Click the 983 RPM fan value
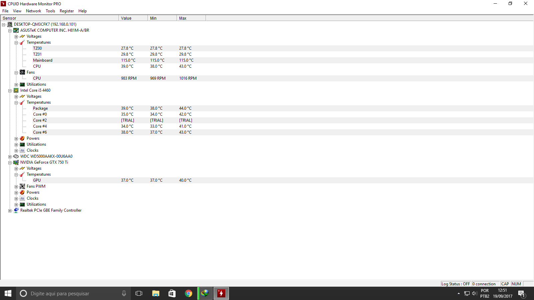The height and width of the screenshot is (300, 534). [x=129, y=78]
